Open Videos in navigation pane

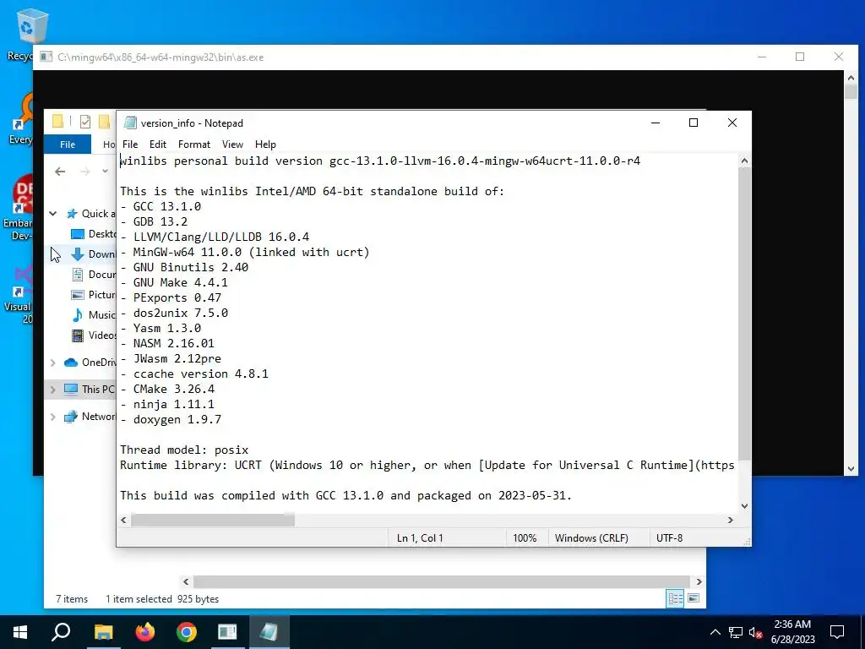tap(94, 335)
